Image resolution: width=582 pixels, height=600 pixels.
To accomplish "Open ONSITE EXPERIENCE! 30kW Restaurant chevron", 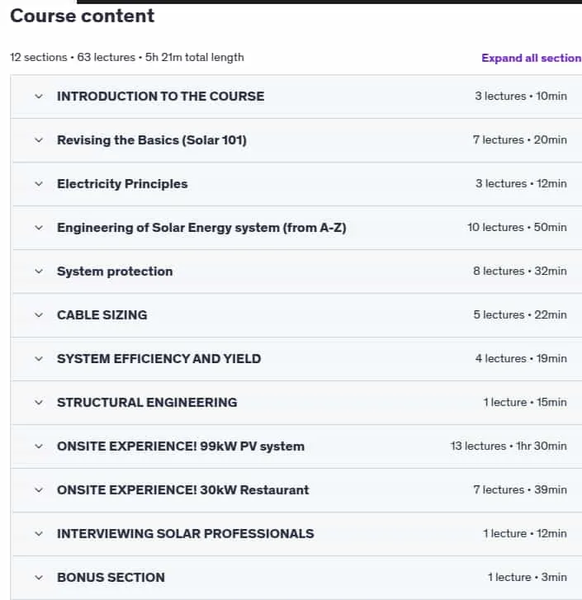I will point(39,490).
